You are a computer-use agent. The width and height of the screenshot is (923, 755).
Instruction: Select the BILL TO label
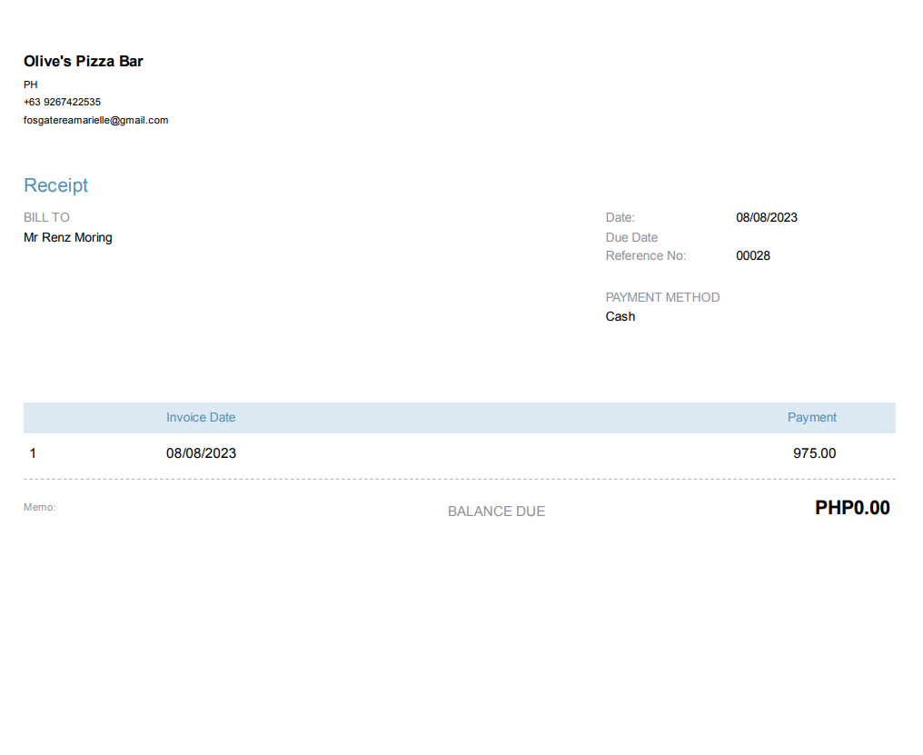(46, 217)
